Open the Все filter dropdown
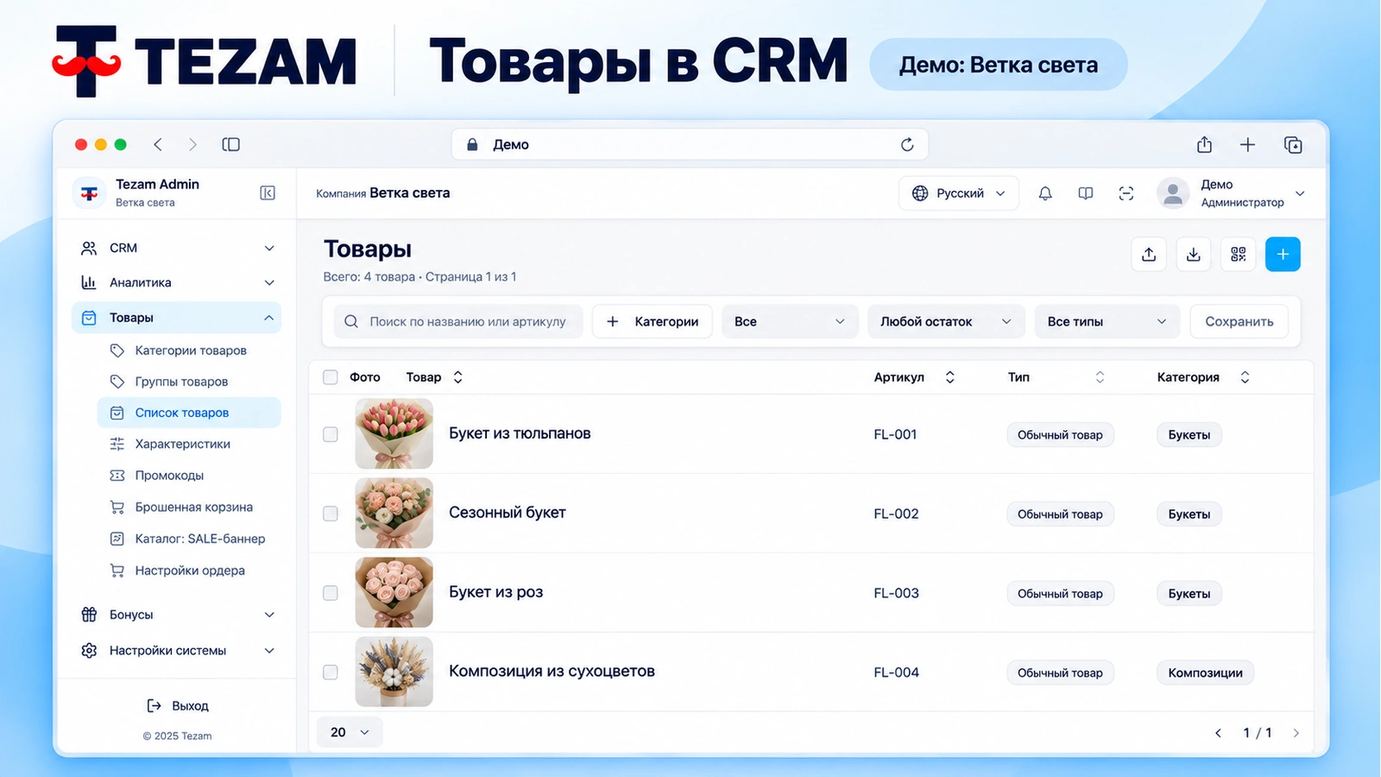Viewport: 1381px width, 777px height. [790, 321]
